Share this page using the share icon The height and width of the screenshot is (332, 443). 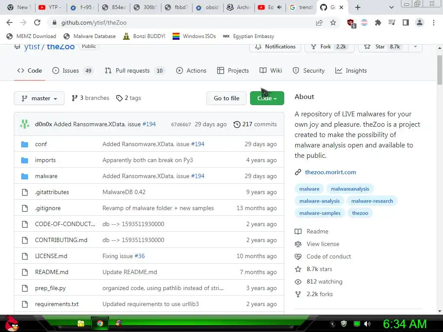pos(319,22)
